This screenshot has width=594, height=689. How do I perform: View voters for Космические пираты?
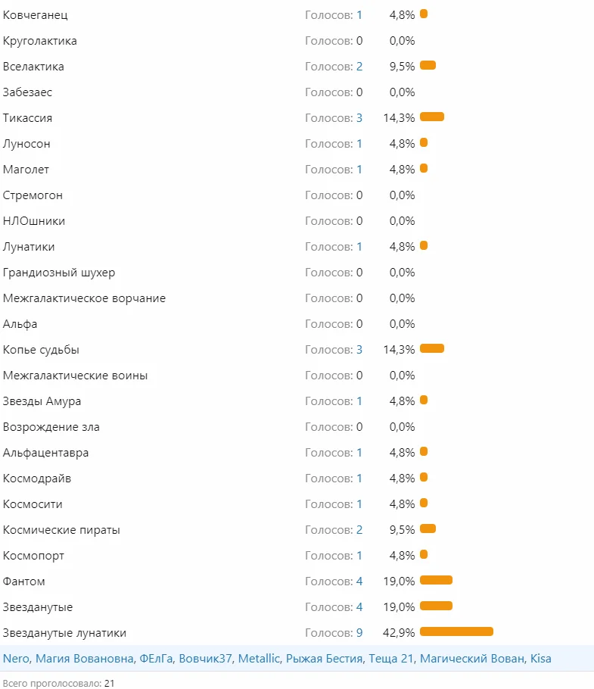[359, 530]
